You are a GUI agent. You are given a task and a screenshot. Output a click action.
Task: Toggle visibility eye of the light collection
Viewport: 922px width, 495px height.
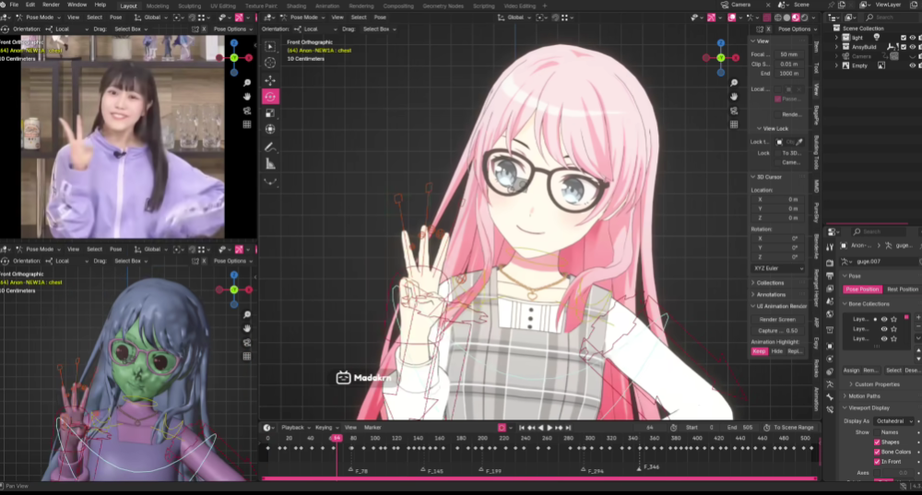click(x=913, y=38)
